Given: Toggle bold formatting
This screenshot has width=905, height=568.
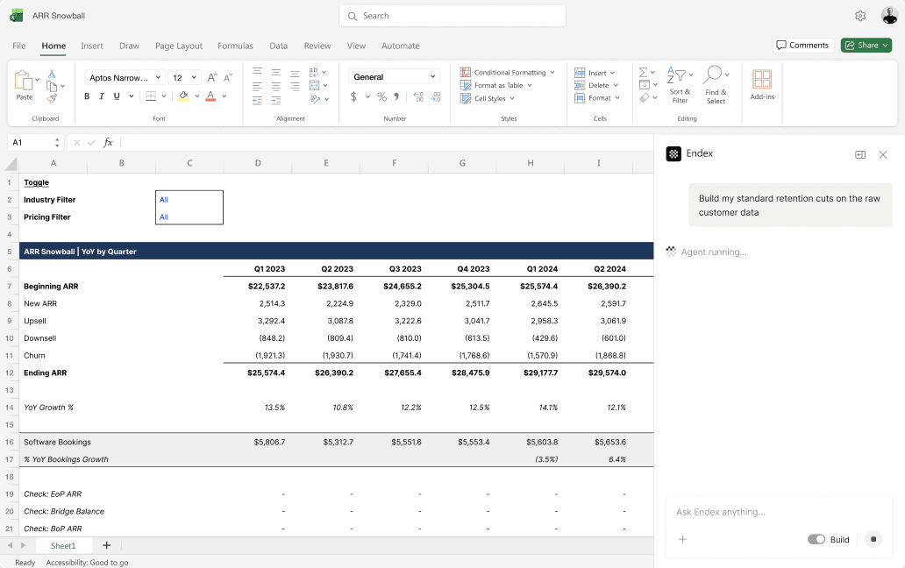Looking at the screenshot, I should coord(87,96).
